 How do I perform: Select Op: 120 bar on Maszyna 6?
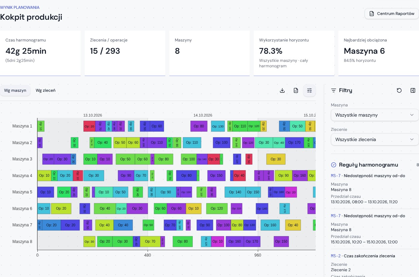[217, 209]
